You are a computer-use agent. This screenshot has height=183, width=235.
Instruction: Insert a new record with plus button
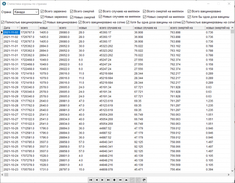coord(114,179)
